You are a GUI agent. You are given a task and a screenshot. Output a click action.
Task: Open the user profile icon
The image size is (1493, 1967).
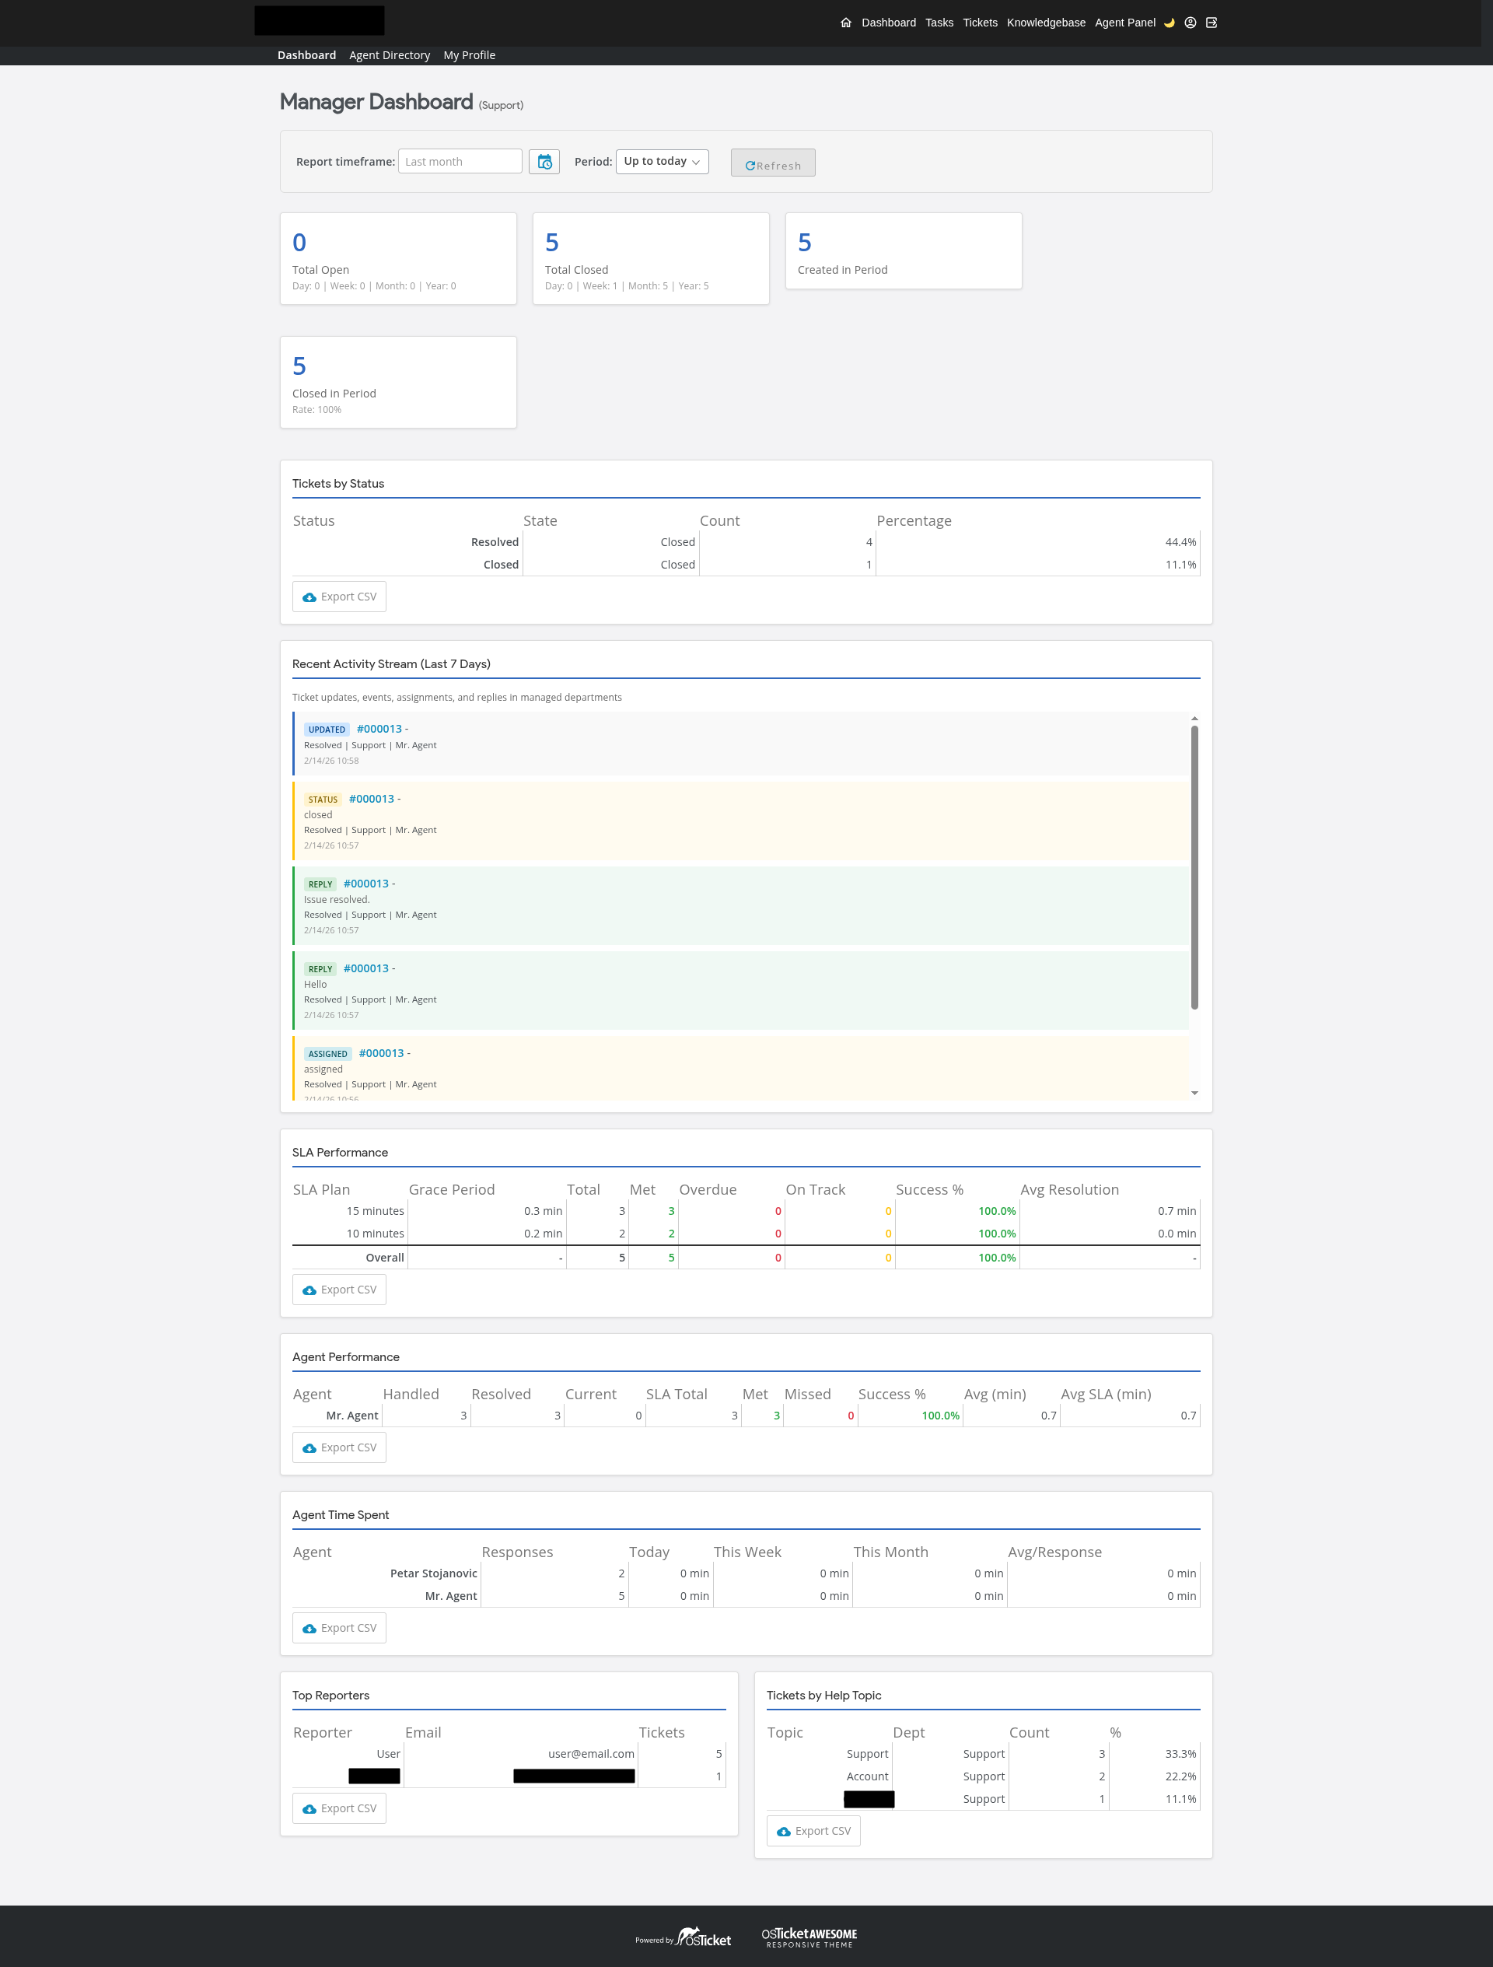click(1190, 23)
